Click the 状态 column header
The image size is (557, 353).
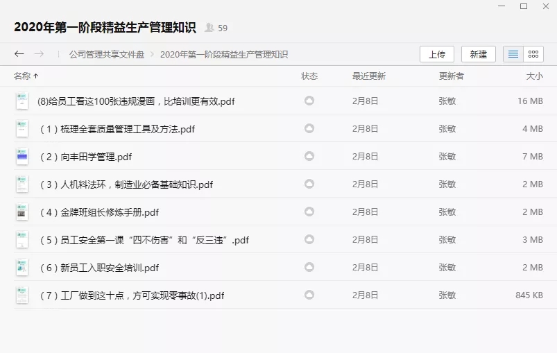click(x=309, y=76)
